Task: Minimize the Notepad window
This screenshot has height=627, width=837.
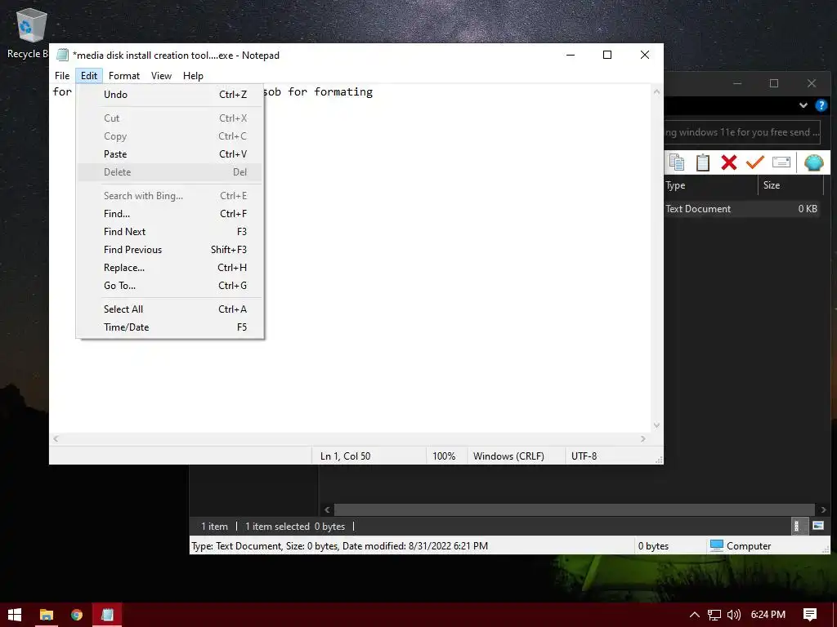Action: tap(570, 55)
